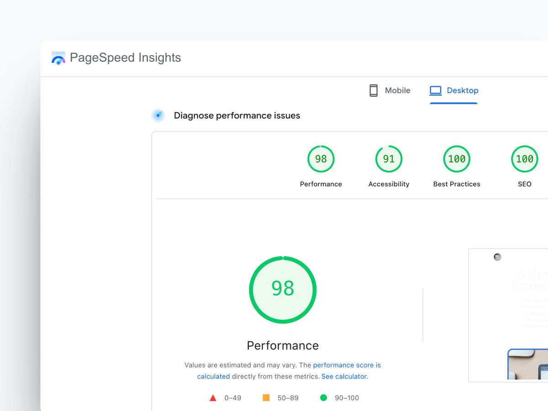The image size is (548, 411).
Task: Click the Diagnose performance issues radar icon
Action: pyautogui.click(x=158, y=116)
